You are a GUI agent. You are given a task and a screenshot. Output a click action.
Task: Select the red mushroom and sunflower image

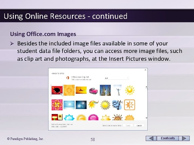(x=57, y=117)
